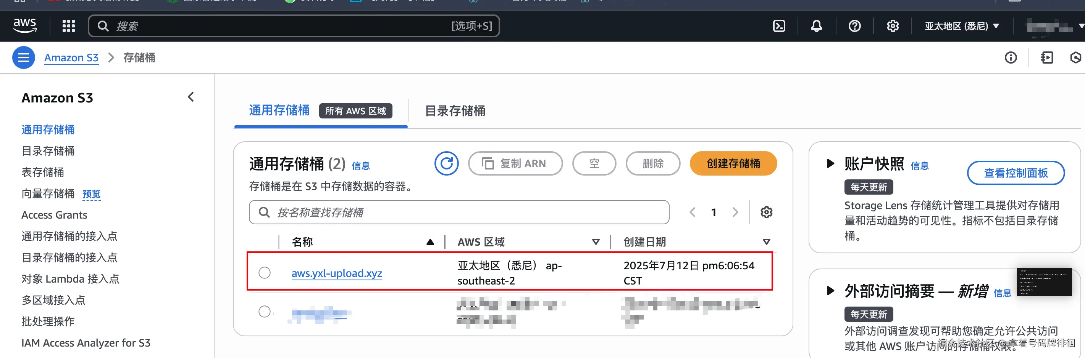Click the 删除 button

(x=653, y=163)
